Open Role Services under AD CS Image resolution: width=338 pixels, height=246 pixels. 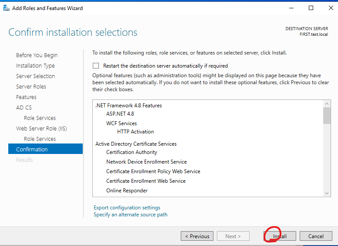[40, 118]
